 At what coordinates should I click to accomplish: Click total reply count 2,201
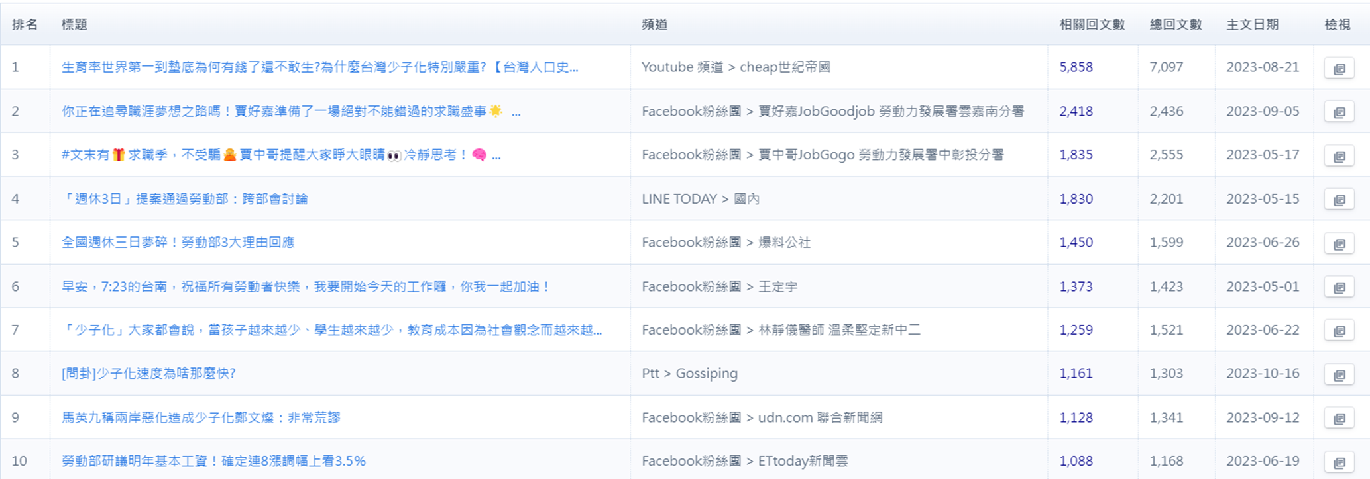[x=1166, y=199]
